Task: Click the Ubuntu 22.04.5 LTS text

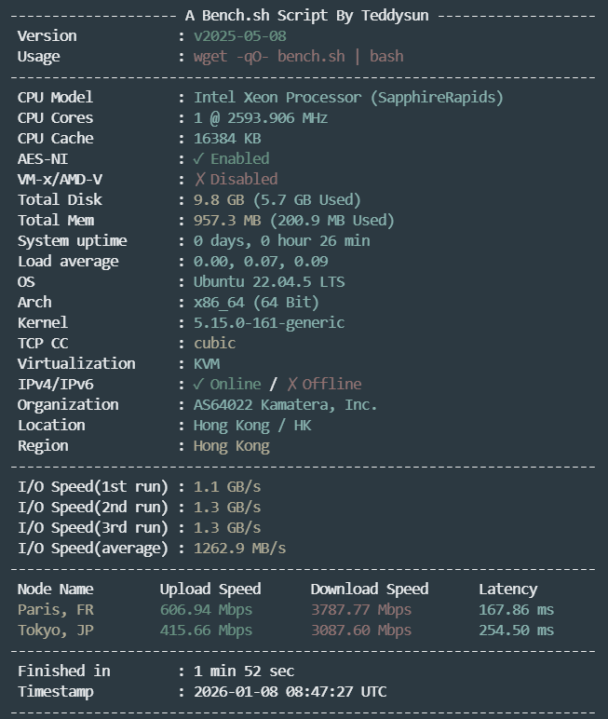Action: (269, 281)
